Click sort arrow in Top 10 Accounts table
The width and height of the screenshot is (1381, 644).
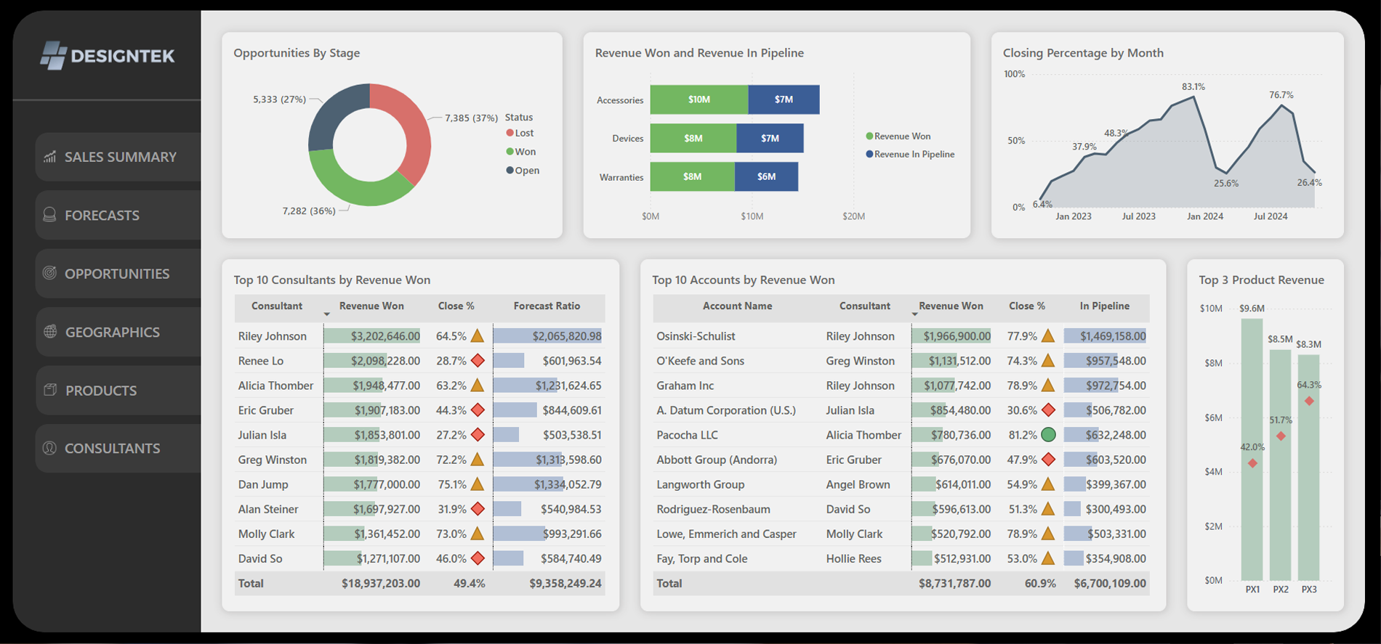pyautogui.click(x=914, y=314)
